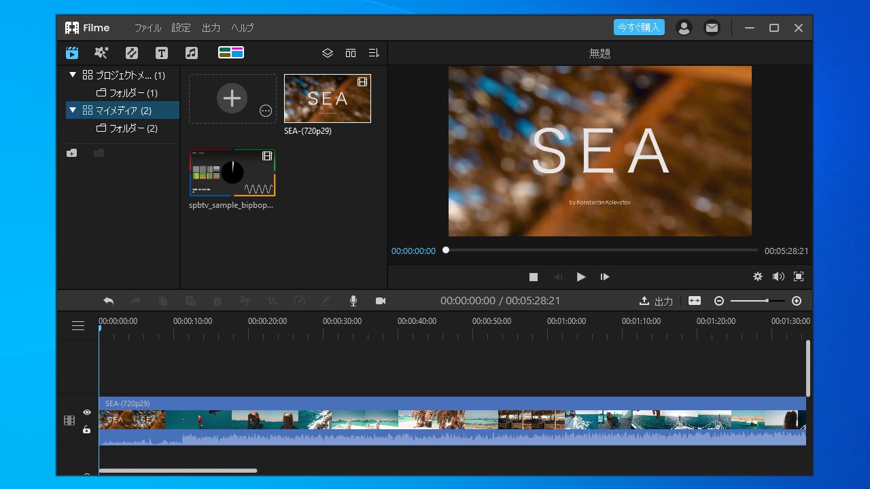Click the timeline vertical scrollbar
Screen dimensions: 870x489
[x=808, y=369]
